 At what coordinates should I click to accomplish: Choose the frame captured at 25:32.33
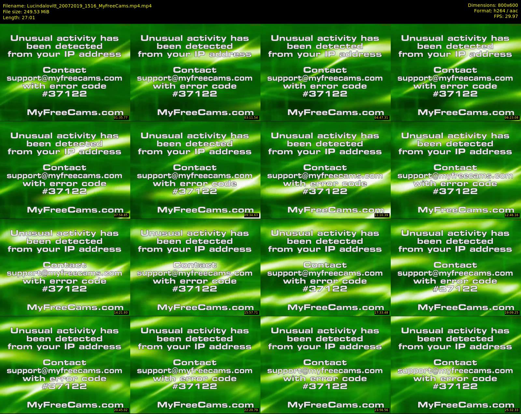pyautogui.click(x=456, y=365)
